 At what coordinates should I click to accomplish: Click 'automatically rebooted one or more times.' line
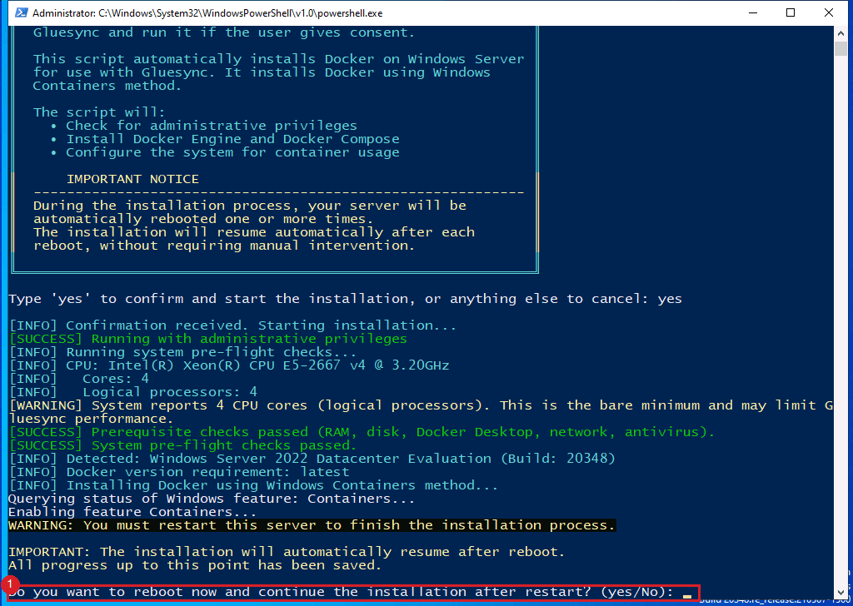203,219
